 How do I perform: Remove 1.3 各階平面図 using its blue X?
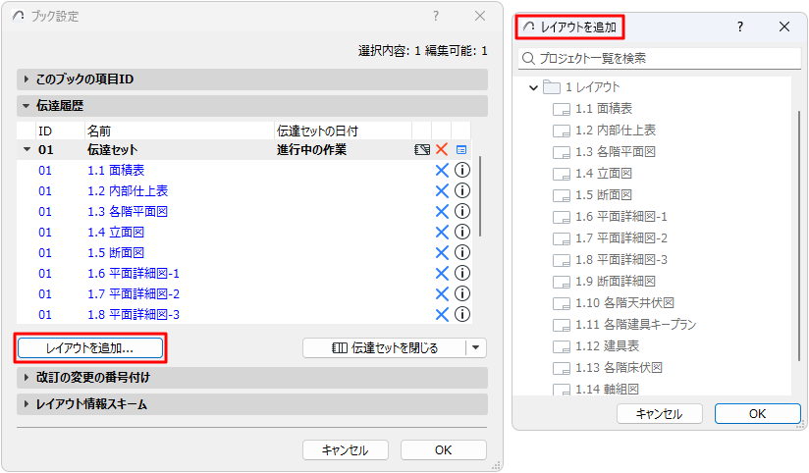coord(442,212)
